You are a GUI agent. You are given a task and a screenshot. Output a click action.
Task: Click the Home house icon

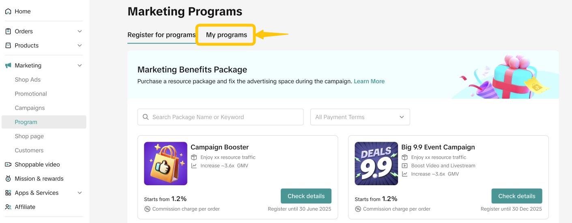(x=8, y=11)
